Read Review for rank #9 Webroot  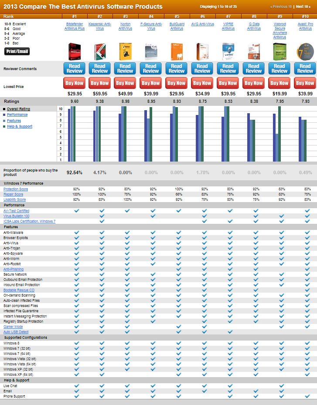279,68
